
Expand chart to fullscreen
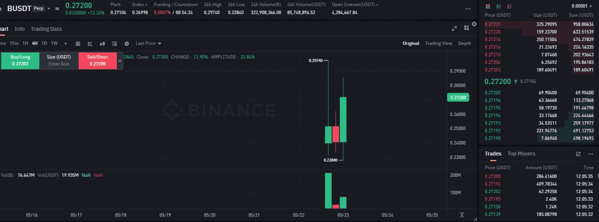[x=454, y=28]
